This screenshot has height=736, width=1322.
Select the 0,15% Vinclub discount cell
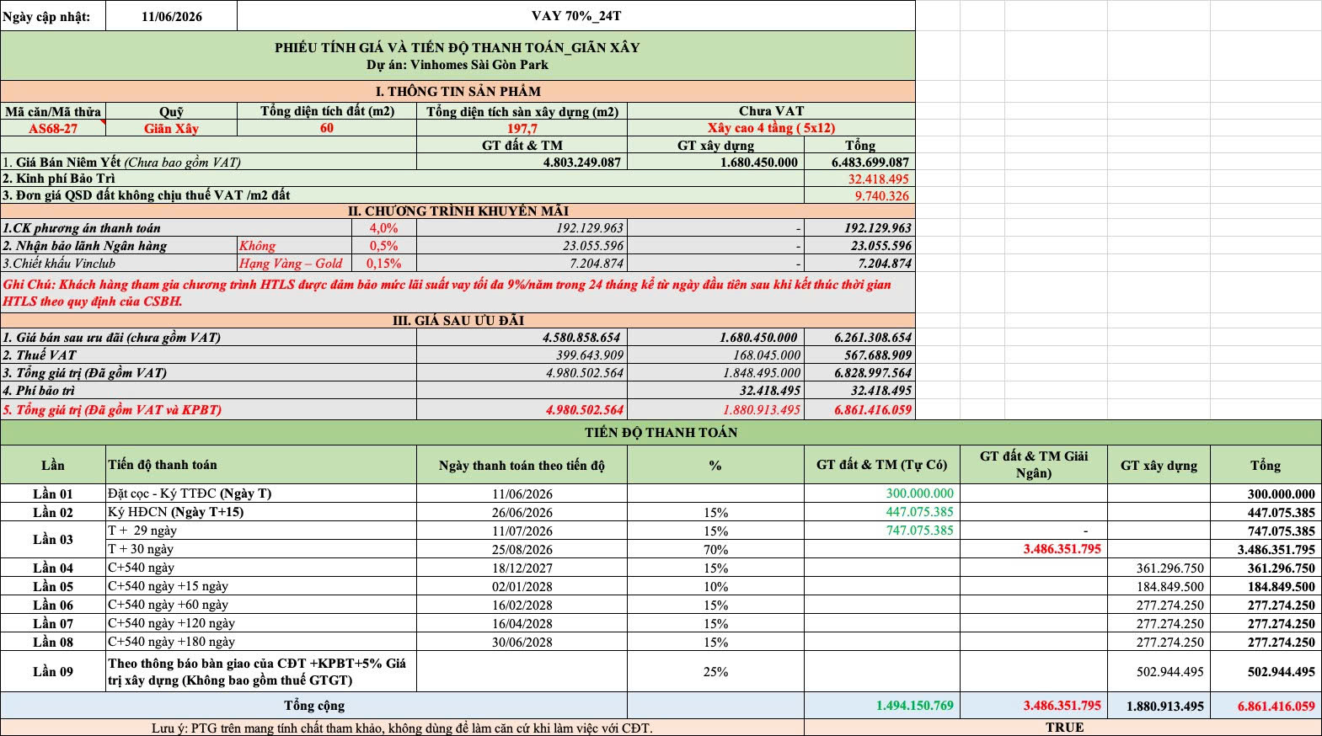pyautogui.click(x=383, y=263)
